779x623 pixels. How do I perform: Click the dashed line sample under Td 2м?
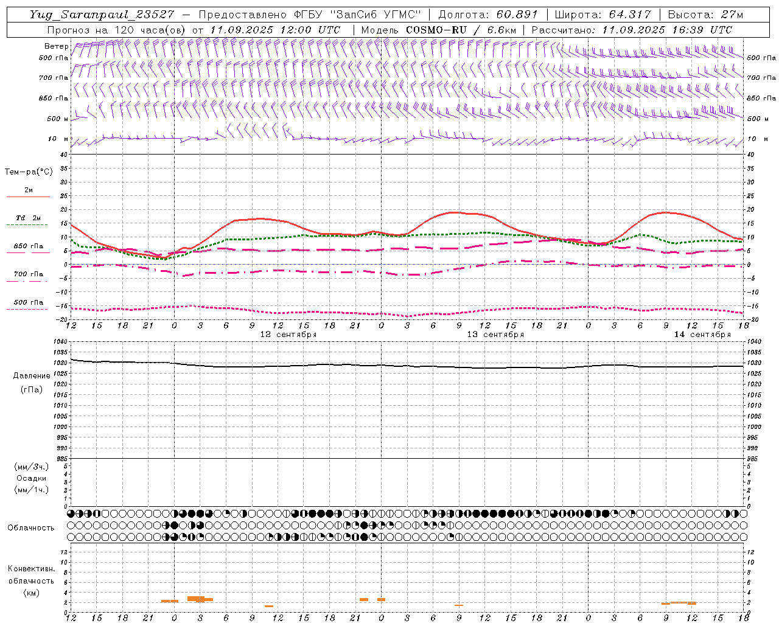click(x=27, y=225)
